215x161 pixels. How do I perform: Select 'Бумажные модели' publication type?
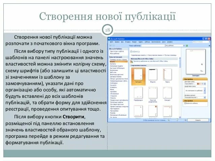(116, 66)
